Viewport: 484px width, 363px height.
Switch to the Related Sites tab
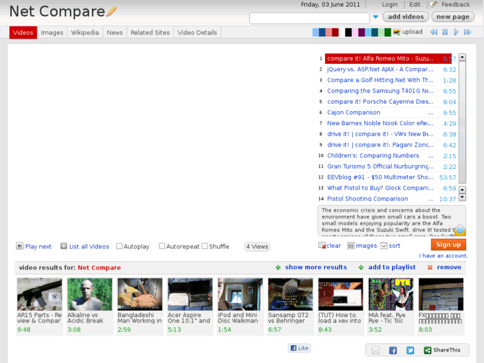150,33
